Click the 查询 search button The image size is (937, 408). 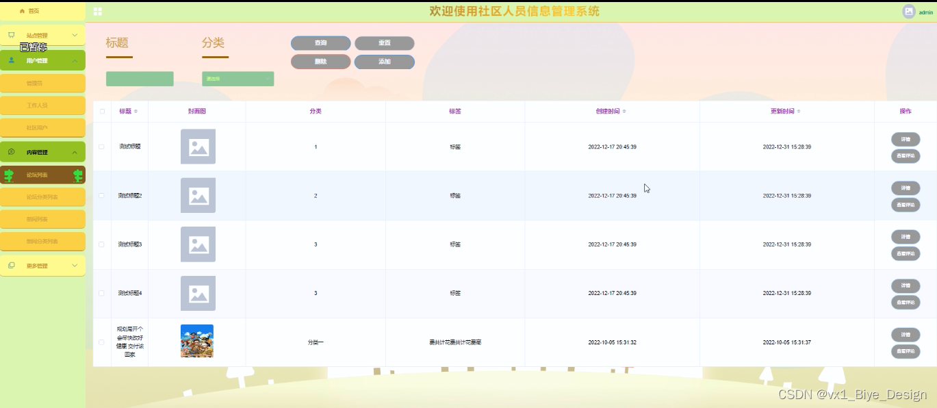pyautogui.click(x=321, y=43)
